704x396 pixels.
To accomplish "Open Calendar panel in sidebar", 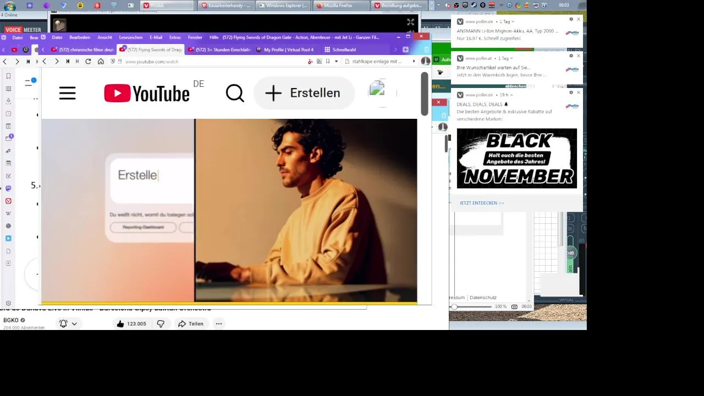I will (x=8, y=163).
